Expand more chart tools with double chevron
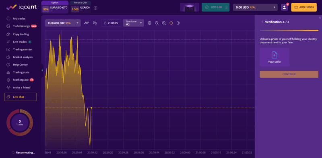This screenshot has width=322, height=158. [178, 23]
